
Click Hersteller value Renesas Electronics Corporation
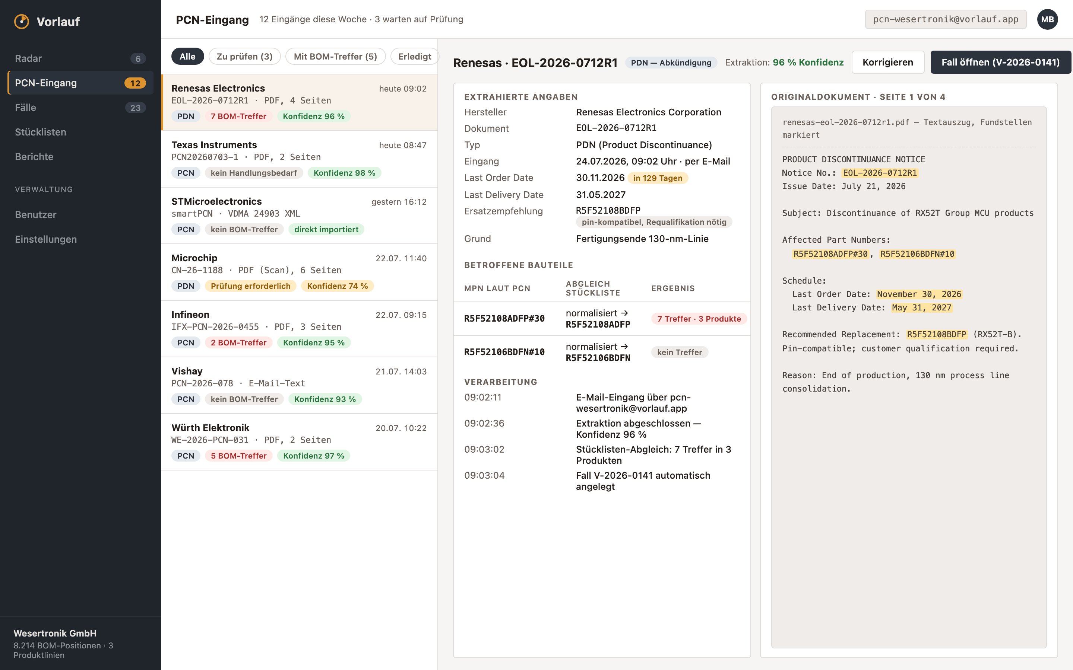click(648, 112)
